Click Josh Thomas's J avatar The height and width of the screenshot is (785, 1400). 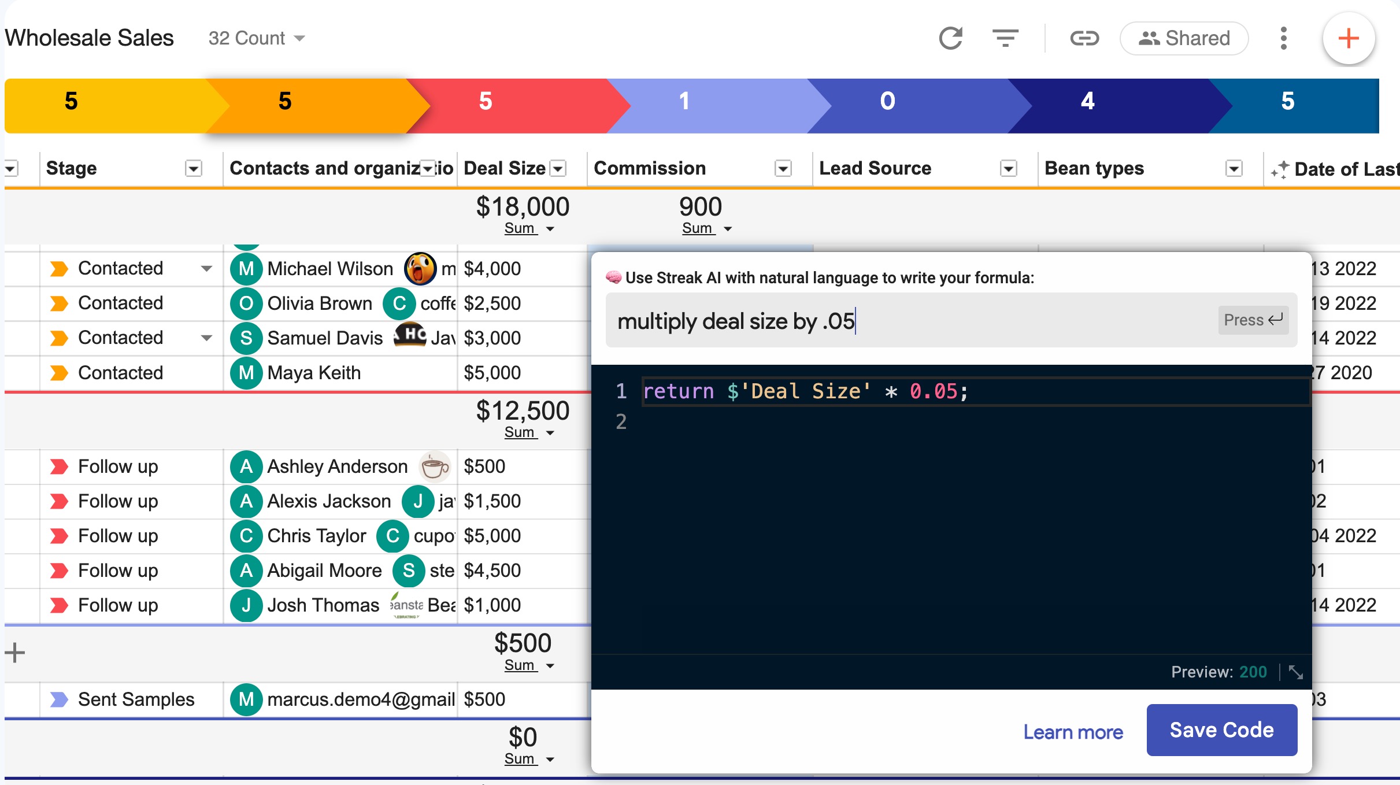pyautogui.click(x=246, y=605)
